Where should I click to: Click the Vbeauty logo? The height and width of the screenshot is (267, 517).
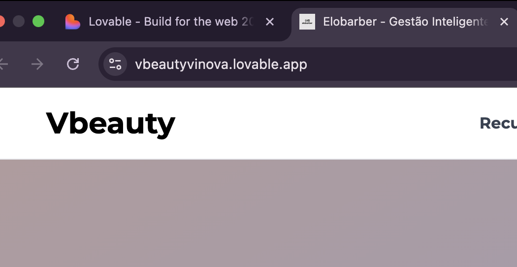coord(110,123)
